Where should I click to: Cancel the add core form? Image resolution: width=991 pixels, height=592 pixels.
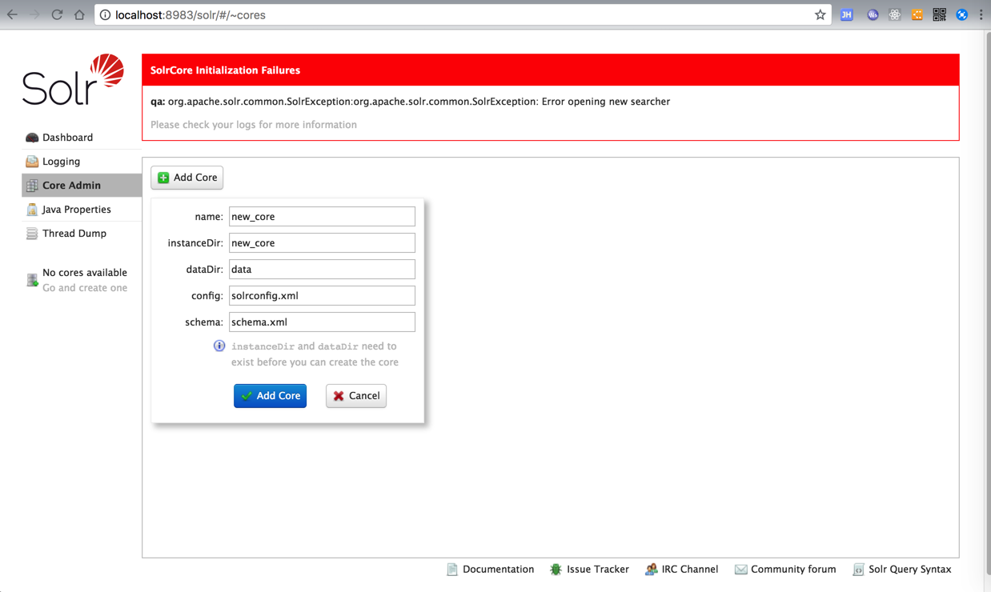coord(356,396)
